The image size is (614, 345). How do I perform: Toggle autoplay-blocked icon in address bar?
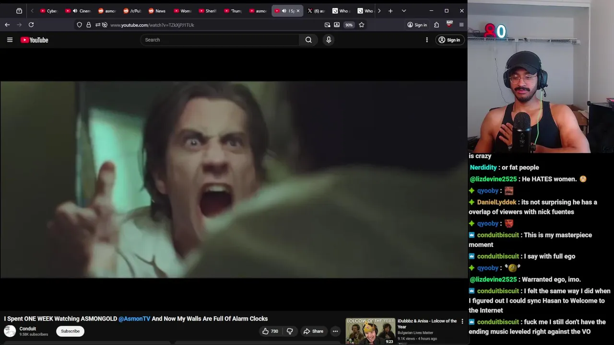click(105, 25)
